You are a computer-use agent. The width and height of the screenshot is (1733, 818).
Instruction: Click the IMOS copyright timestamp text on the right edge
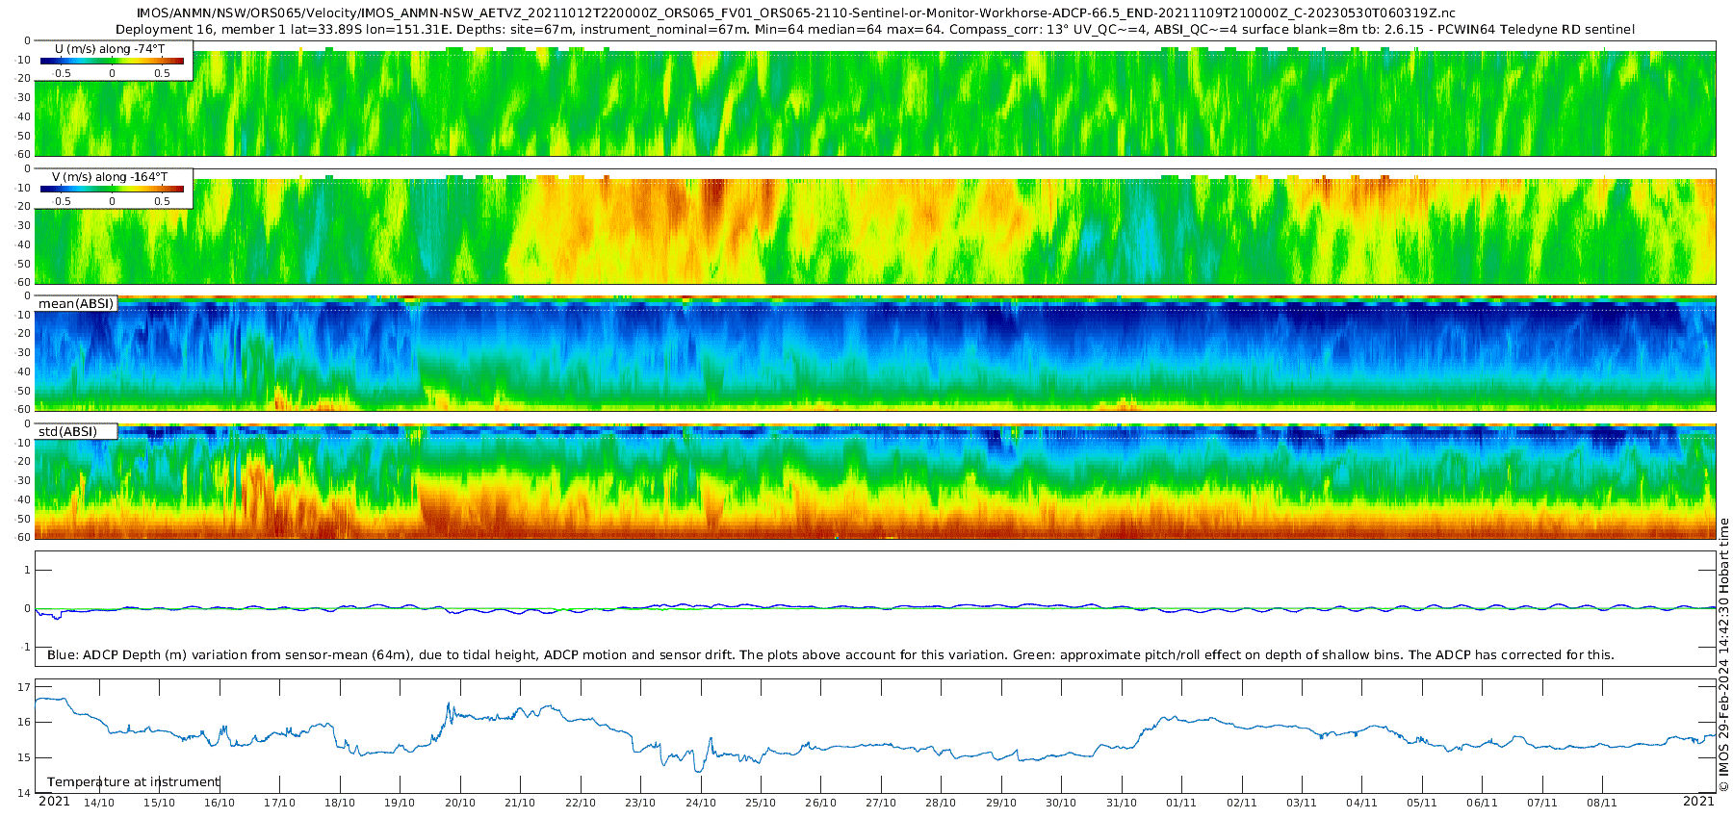(x=1723, y=654)
